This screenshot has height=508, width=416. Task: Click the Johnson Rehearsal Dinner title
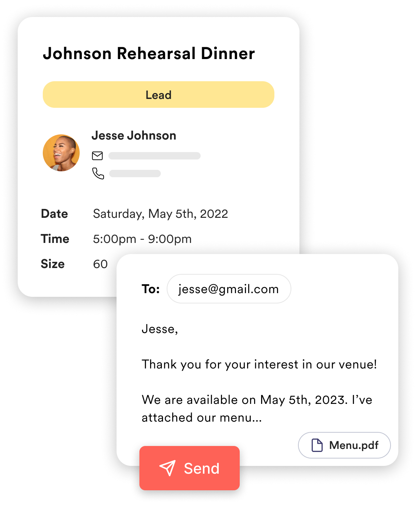tap(149, 54)
